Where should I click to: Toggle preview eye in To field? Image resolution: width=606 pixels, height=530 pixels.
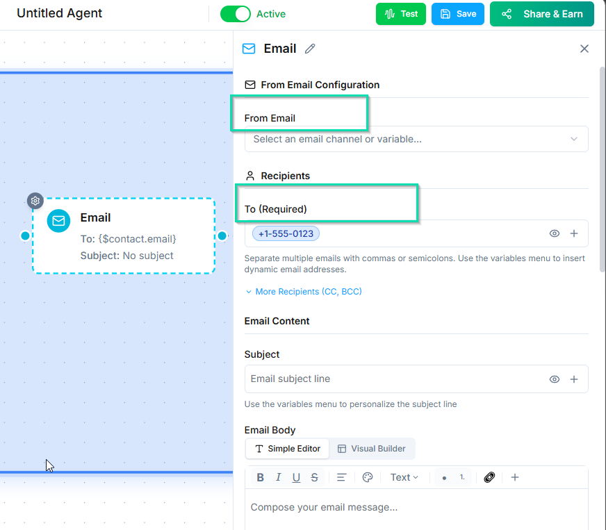click(555, 233)
